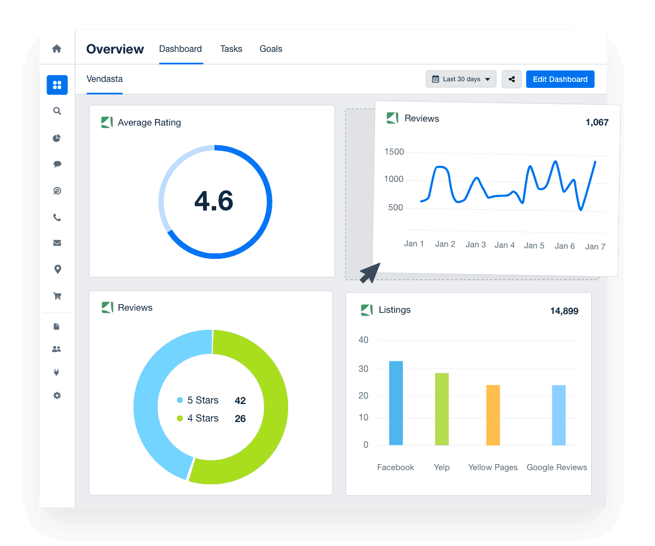The height and width of the screenshot is (546, 655).
Task: Open the Goals tab
Action: (271, 49)
